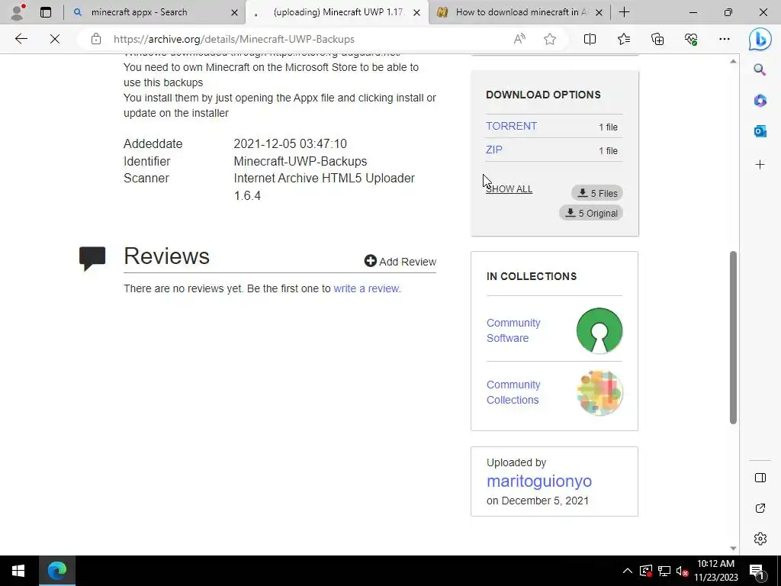This screenshot has height=586, width=781.
Task: Click the DOWNLOAD OPTIONS heading
Action: coord(543,95)
